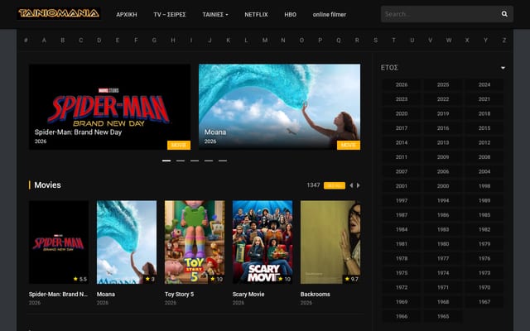Filter by letter Q in alphabet bar

coord(339,41)
